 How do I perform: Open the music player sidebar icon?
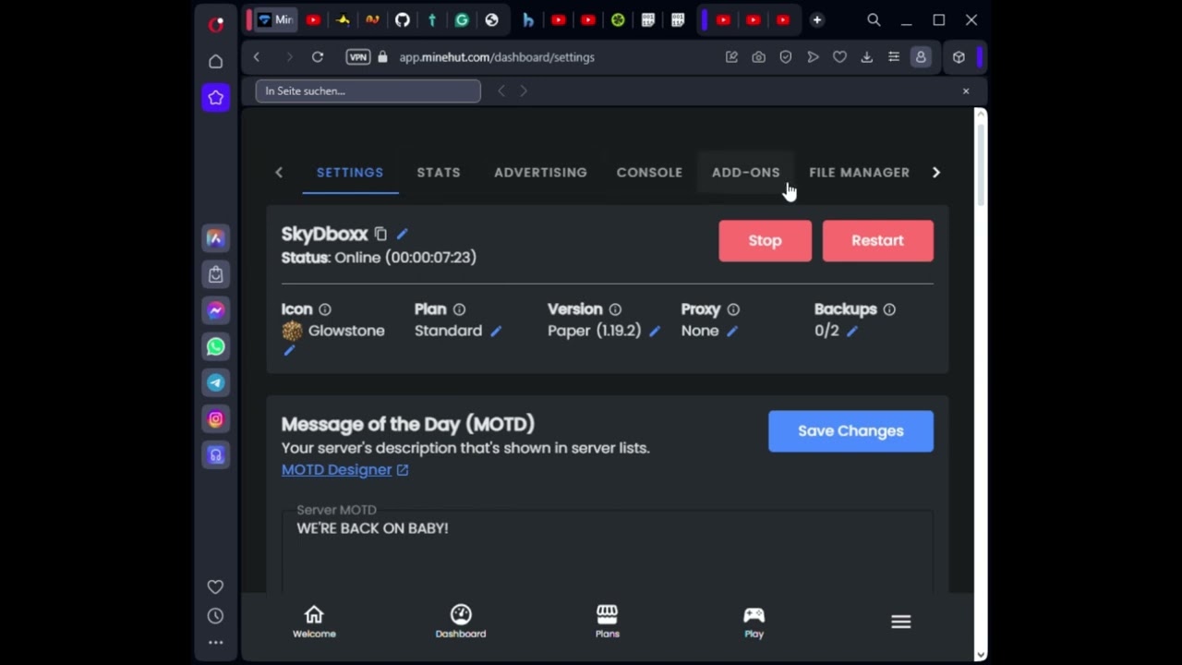click(215, 454)
